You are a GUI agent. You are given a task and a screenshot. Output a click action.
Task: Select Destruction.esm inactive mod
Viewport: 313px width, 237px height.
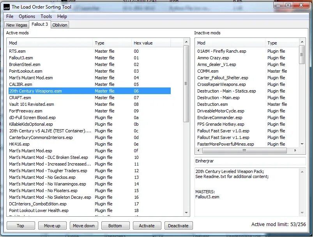[x=247, y=104]
